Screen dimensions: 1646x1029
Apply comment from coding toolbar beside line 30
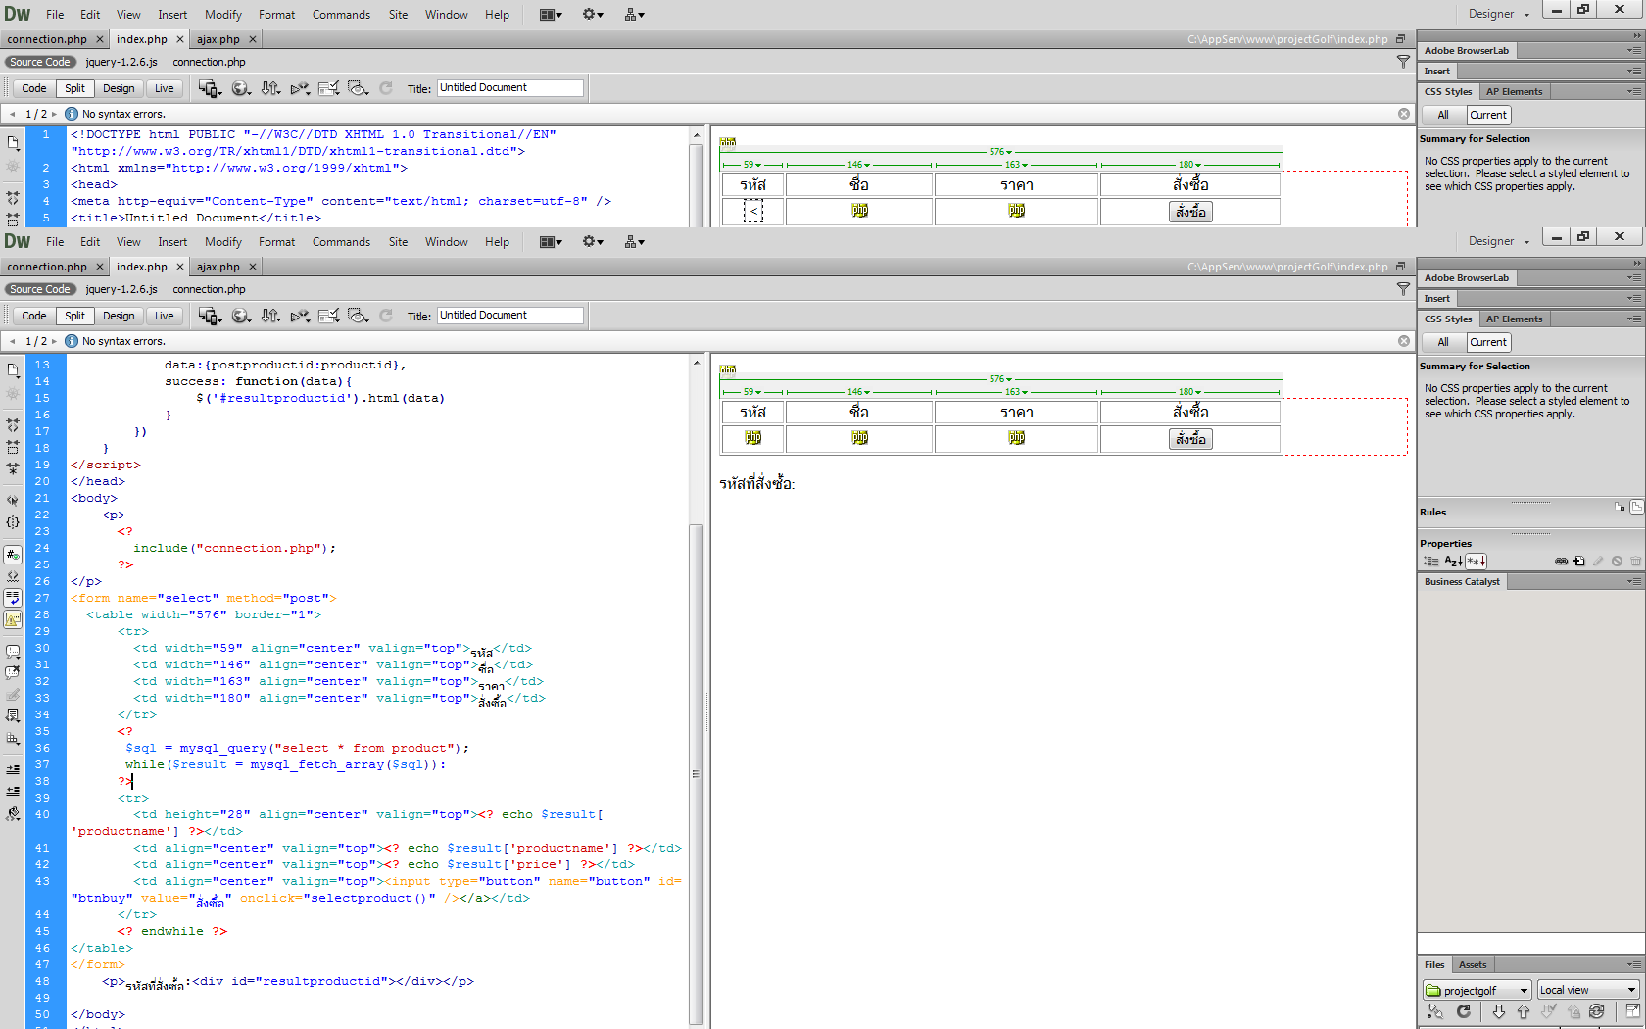click(x=13, y=651)
